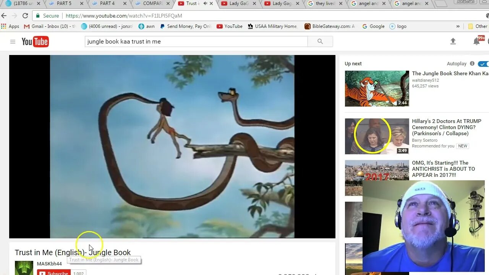
Task: Click the Jungle Book video player
Action: pyautogui.click(x=172, y=147)
